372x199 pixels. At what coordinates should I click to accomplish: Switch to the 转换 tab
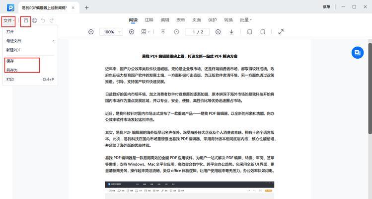tap(228, 20)
